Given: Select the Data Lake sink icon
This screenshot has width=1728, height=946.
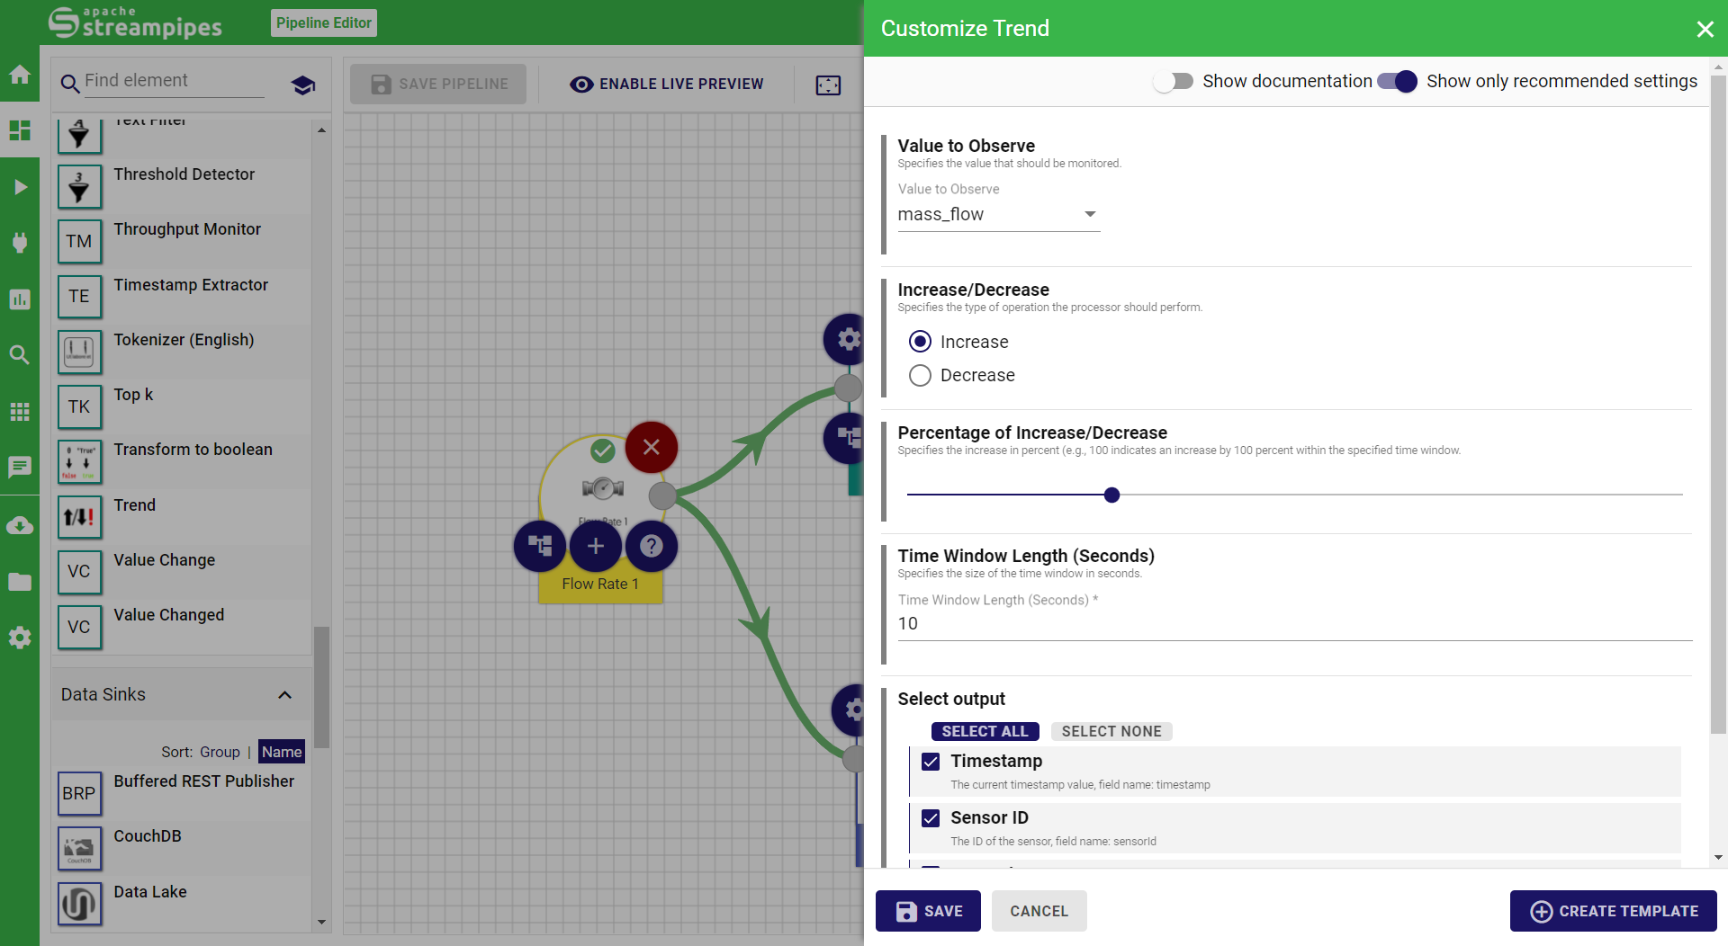Looking at the screenshot, I should [79, 903].
